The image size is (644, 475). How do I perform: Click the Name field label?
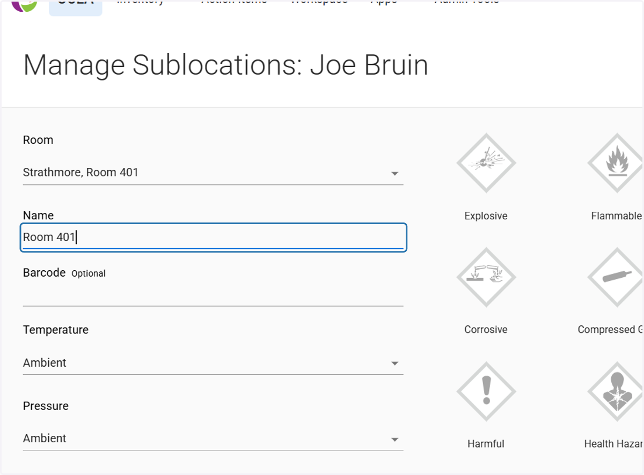tap(38, 216)
